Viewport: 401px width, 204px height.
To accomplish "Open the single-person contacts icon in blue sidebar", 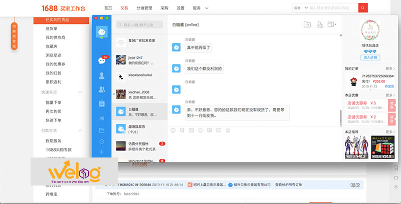I will coord(102,75).
